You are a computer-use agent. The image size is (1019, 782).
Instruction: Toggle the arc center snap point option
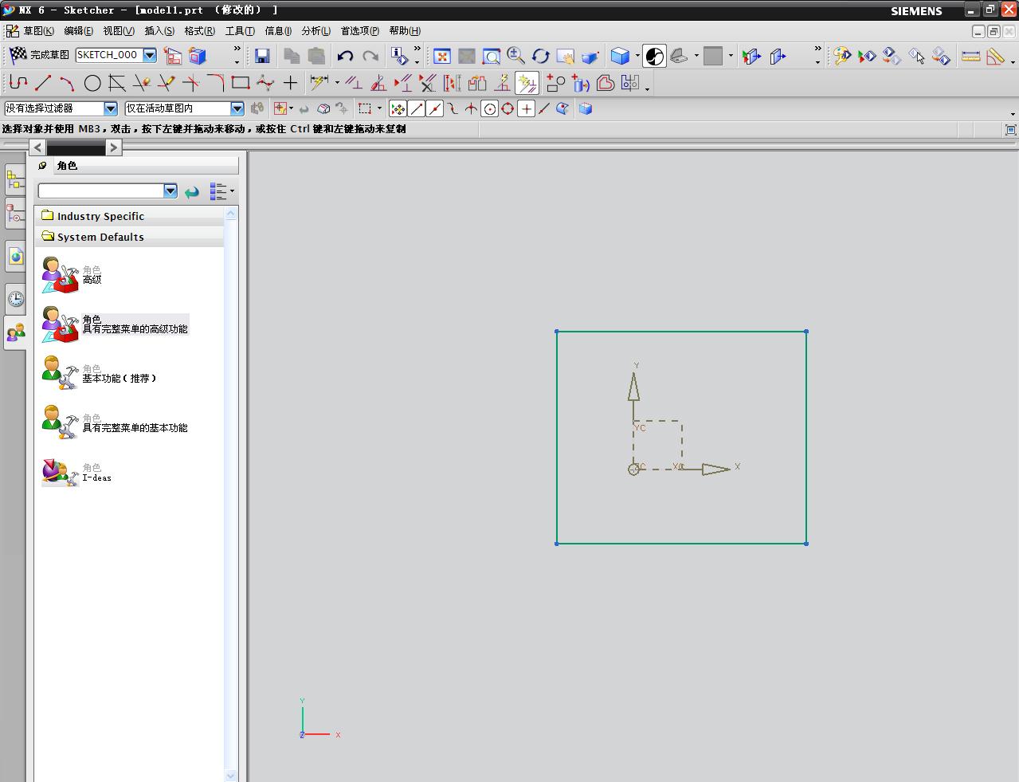[490, 109]
